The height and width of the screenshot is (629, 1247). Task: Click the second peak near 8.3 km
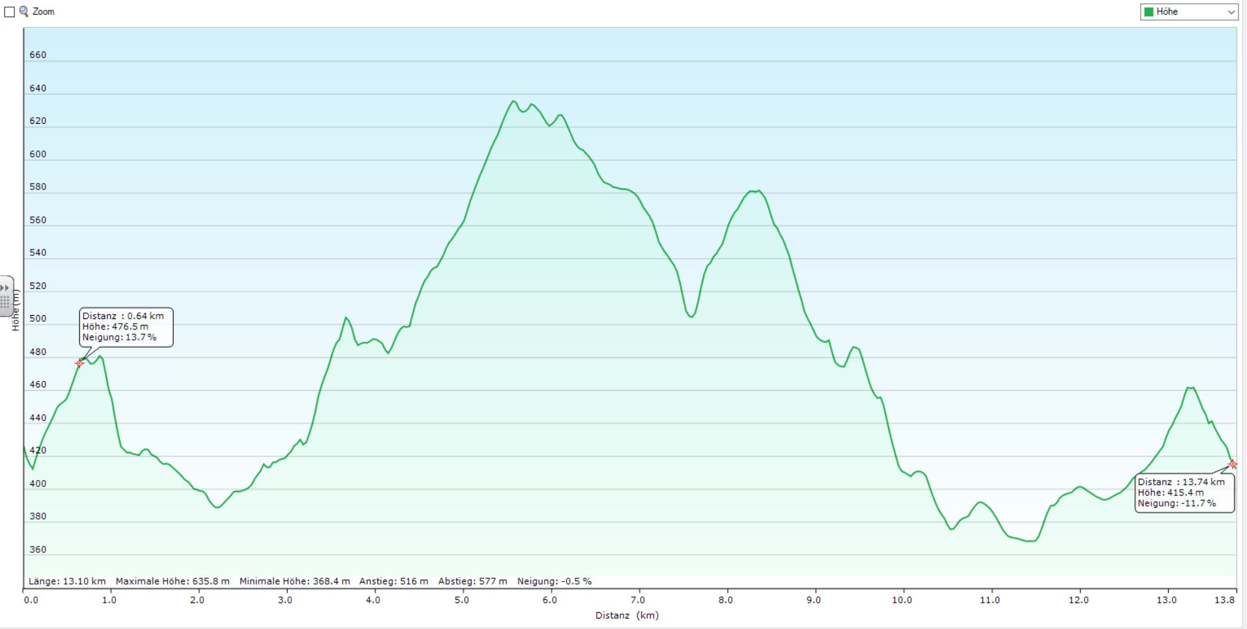(x=754, y=191)
